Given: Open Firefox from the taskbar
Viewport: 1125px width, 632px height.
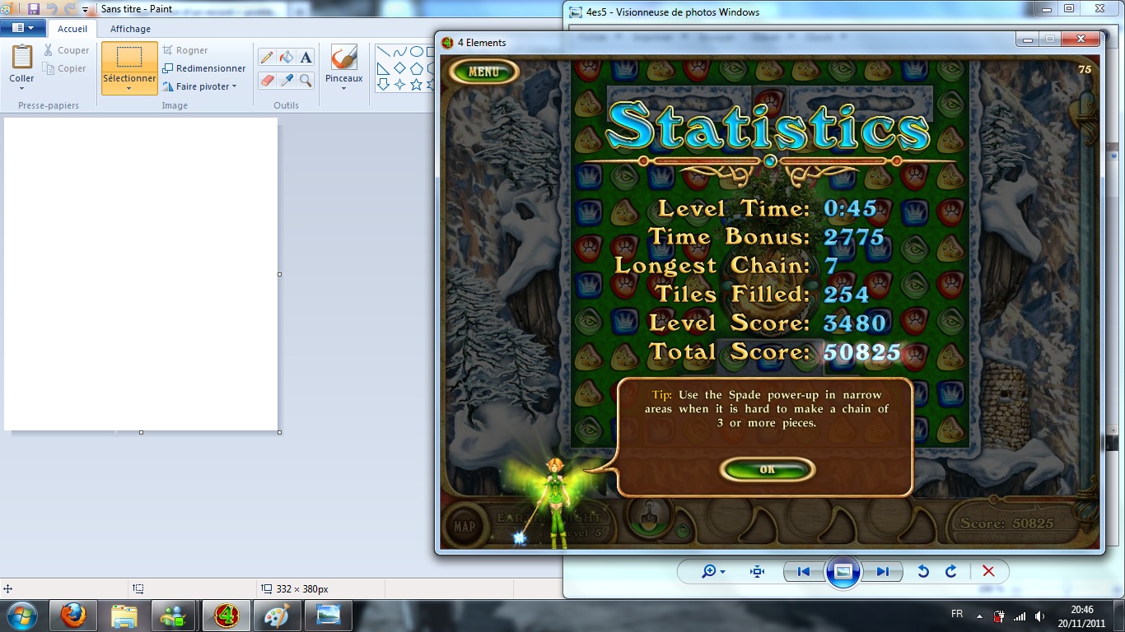Looking at the screenshot, I should (73, 615).
